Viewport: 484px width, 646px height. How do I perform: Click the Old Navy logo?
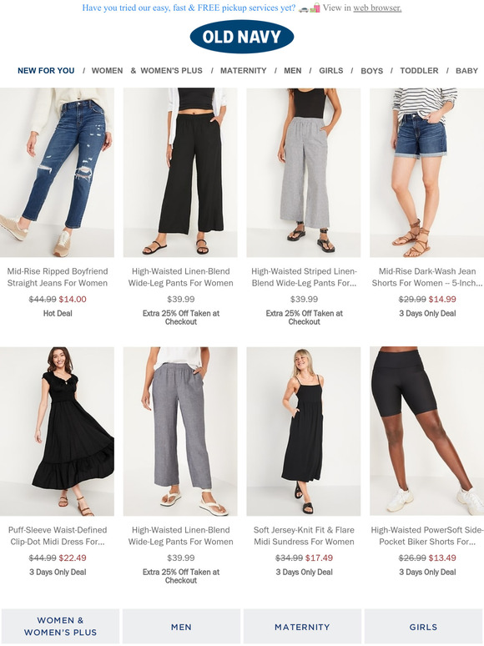tap(242, 37)
